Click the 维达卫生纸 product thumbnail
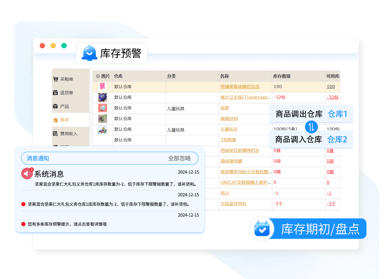The image size is (388, 279). pyautogui.click(x=102, y=97)
